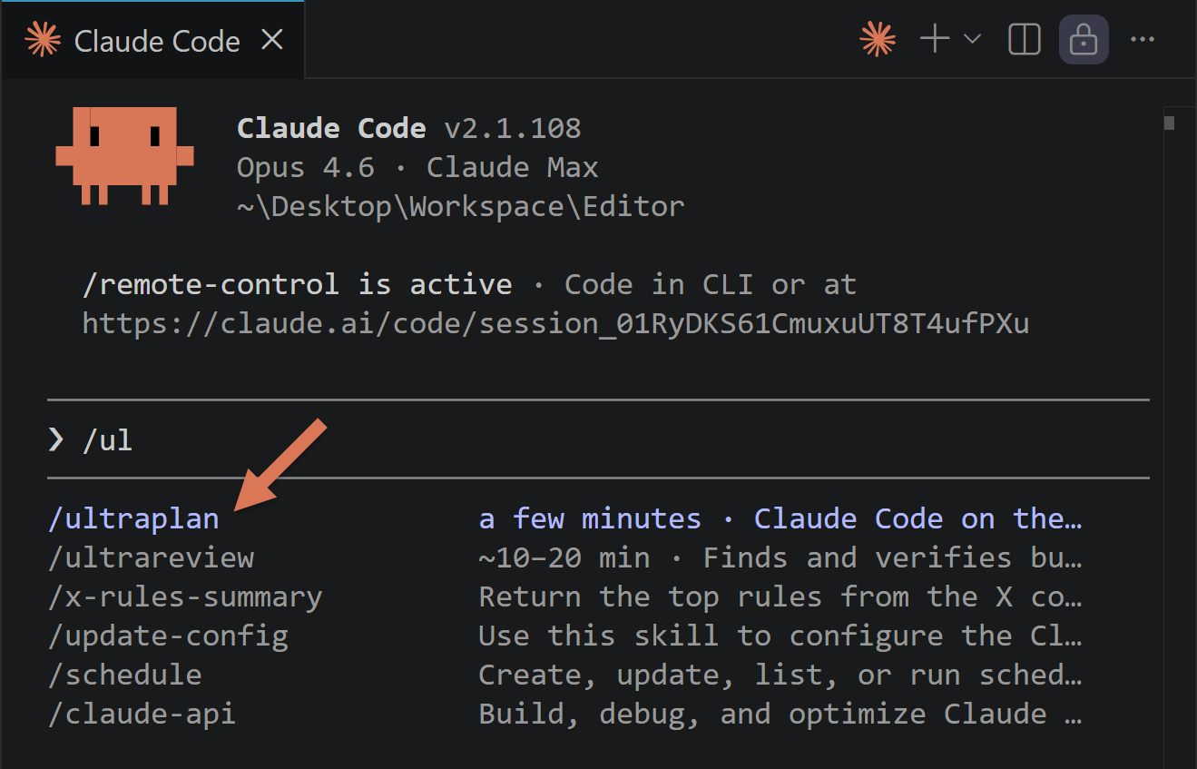Select the /x-rules-summary command
This screenshot has height=769, width=1197.
point(185,596)
